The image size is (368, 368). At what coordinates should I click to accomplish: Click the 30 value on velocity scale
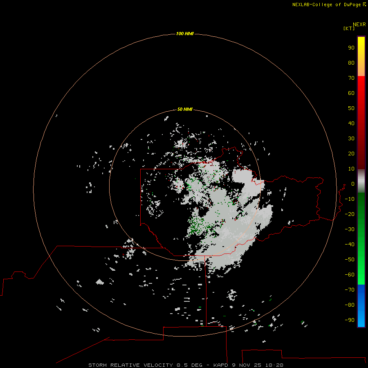click(x=351, y=139)
